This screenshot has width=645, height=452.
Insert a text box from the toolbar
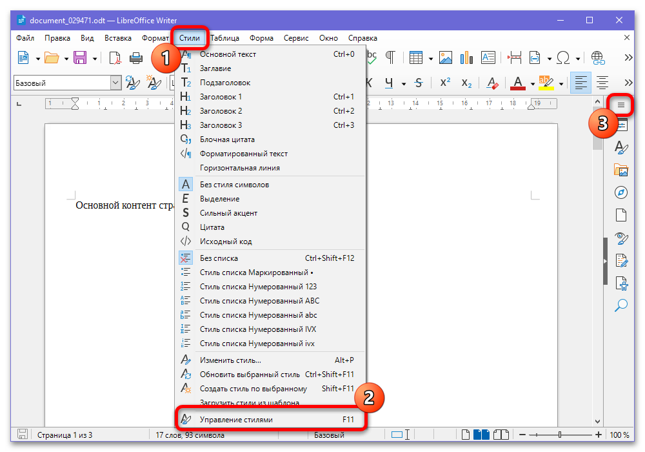[x=488, y=57]
